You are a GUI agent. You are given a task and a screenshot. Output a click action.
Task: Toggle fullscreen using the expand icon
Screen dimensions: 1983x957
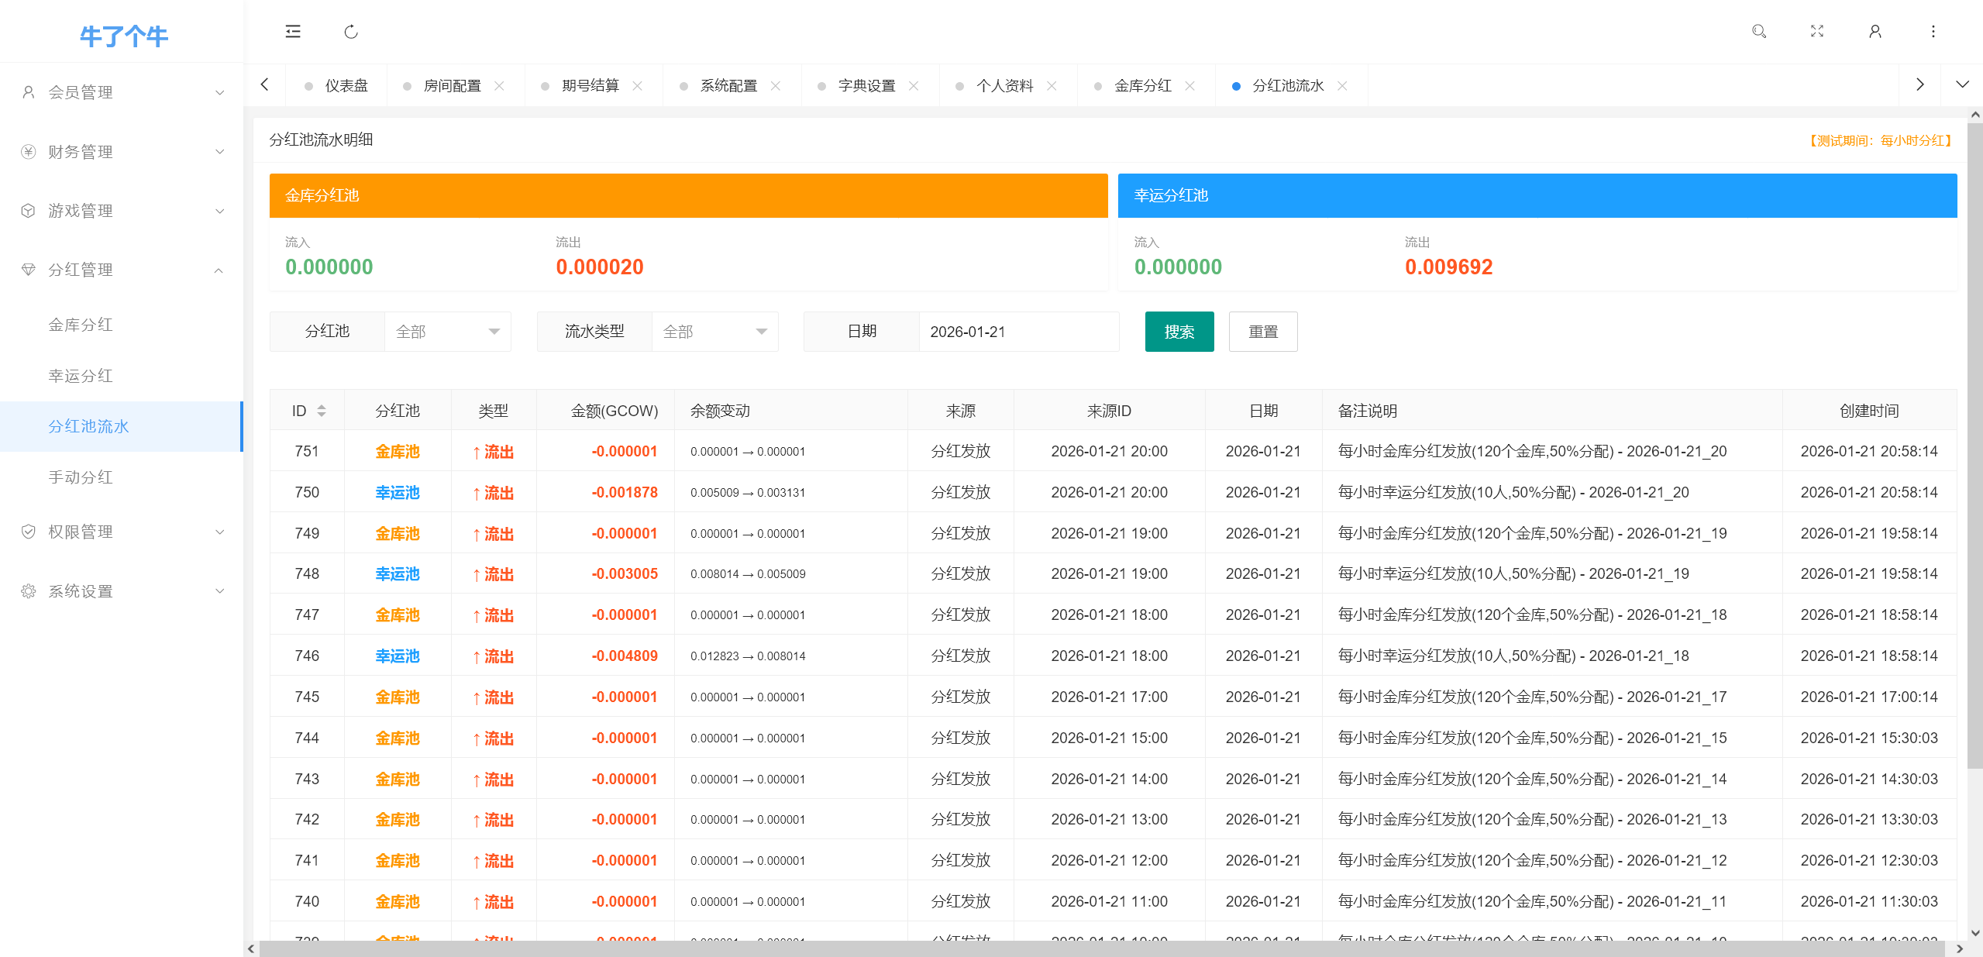(x=1816, y=32)
